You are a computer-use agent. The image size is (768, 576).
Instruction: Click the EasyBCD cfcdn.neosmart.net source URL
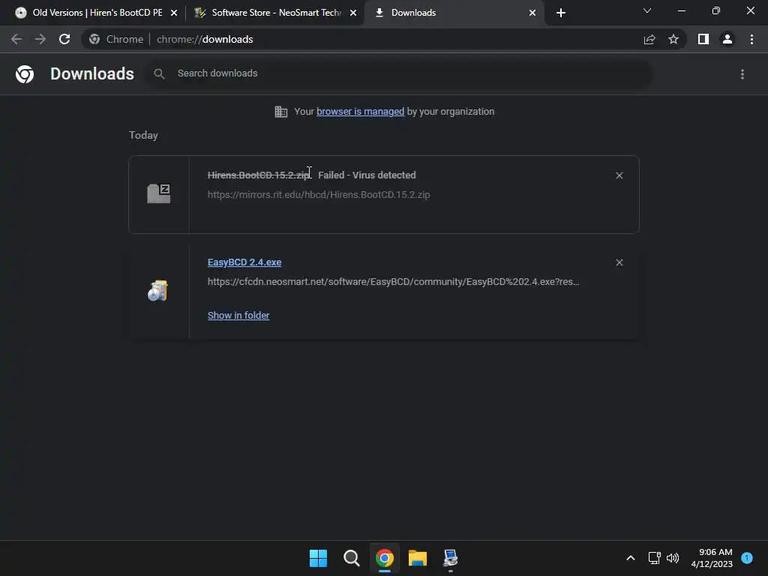393,282
